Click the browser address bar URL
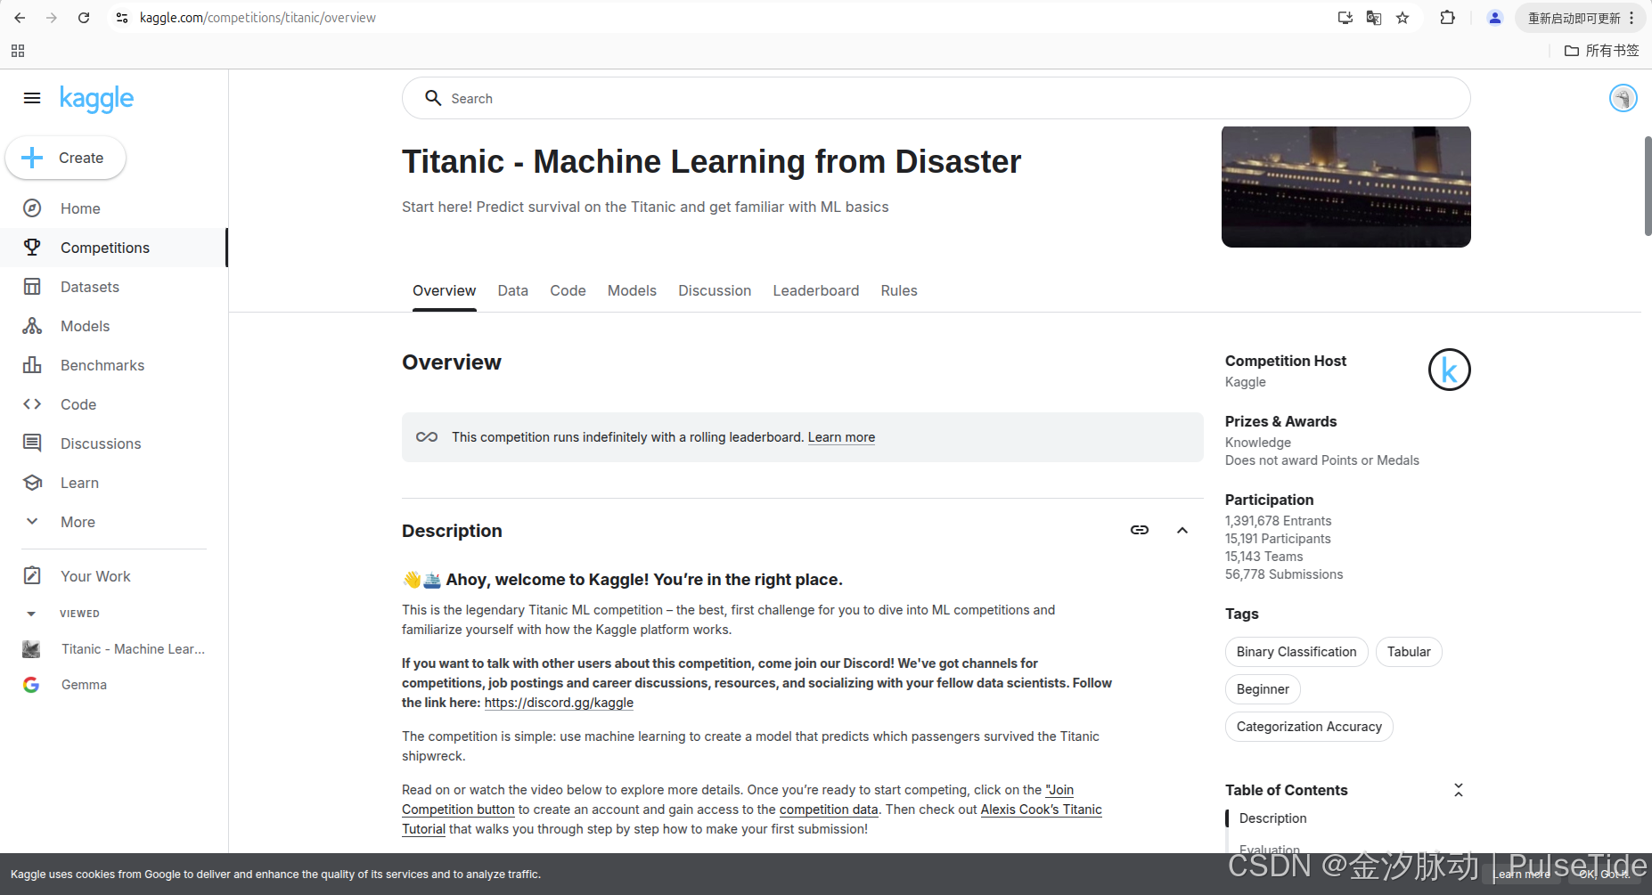 (258, 18)
